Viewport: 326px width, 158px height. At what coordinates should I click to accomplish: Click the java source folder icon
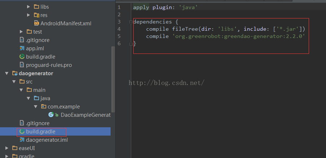point(37,98)
